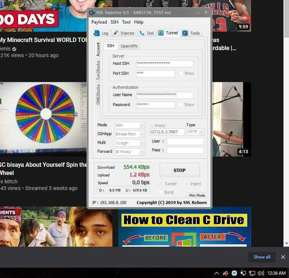Click the Port SSH field
This screenshot has height=278, width=289.
pos(156,74)
